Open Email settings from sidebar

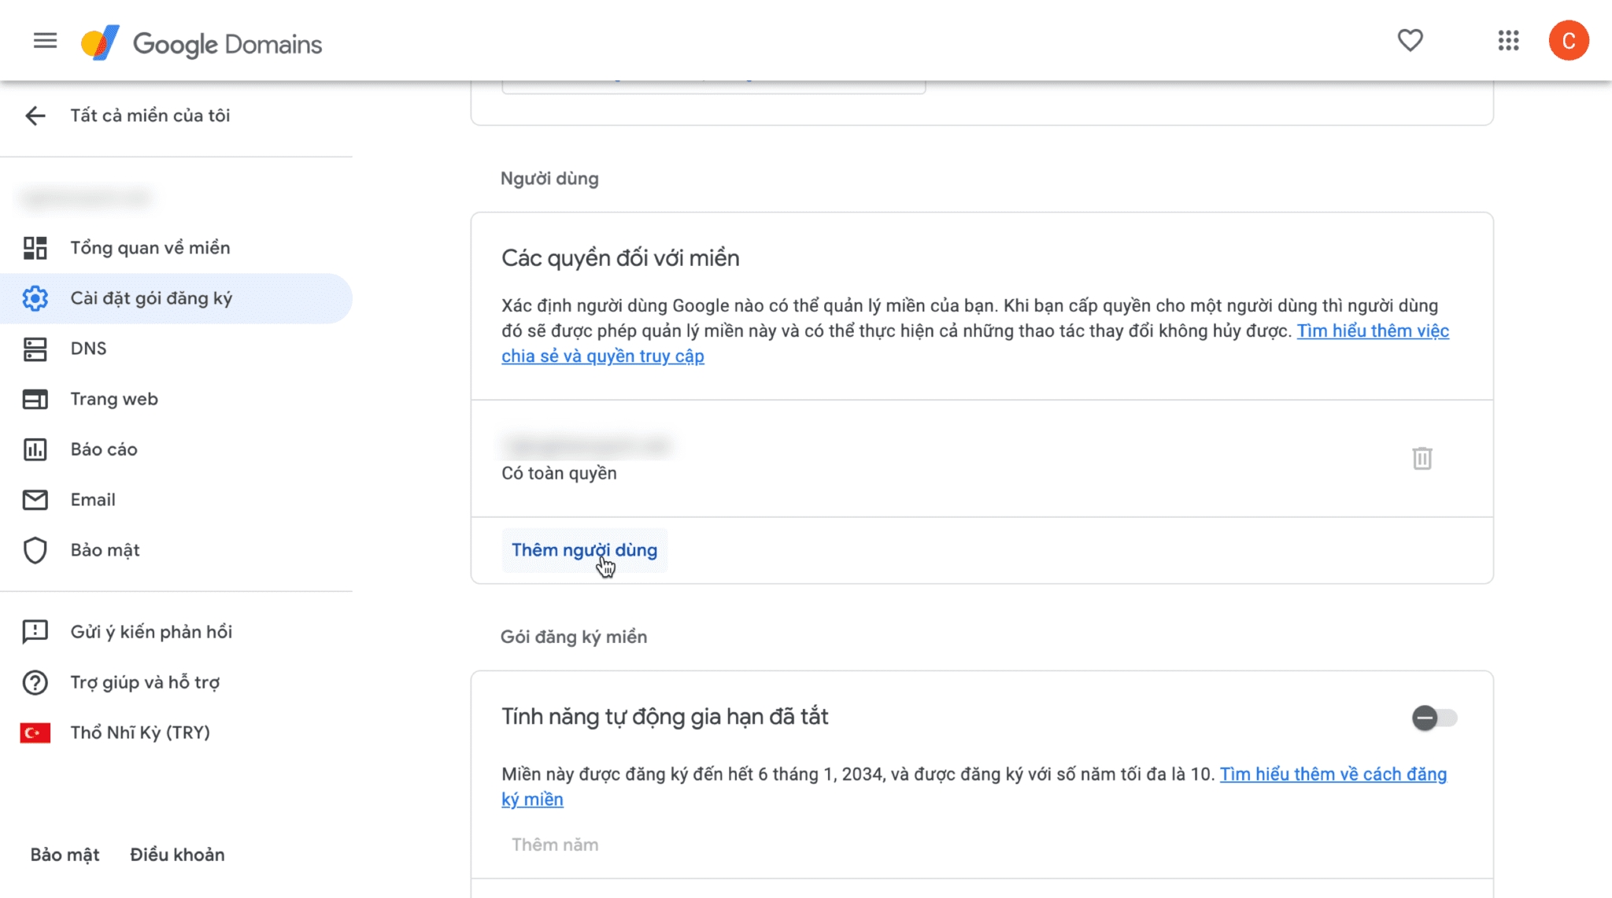[x=92, y=500]
